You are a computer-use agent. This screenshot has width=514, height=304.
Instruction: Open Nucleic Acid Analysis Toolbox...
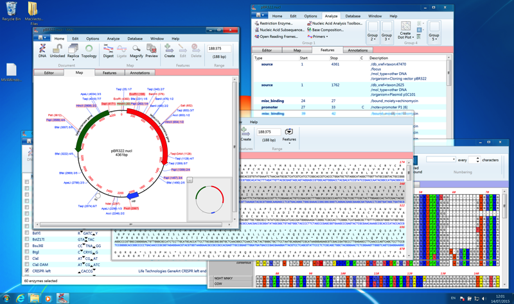pyautogui.click(x=336, y=23)
